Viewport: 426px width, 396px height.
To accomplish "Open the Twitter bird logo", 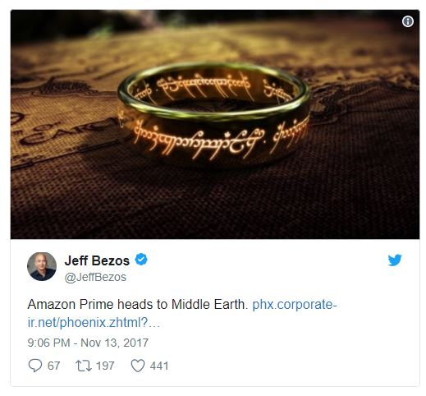I will pyautogui.click(x=395, y=260).
